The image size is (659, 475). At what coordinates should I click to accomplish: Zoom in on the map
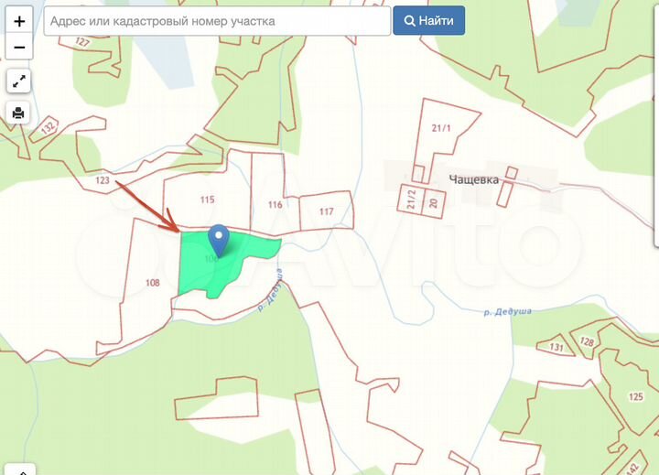(x=19, y=20)
